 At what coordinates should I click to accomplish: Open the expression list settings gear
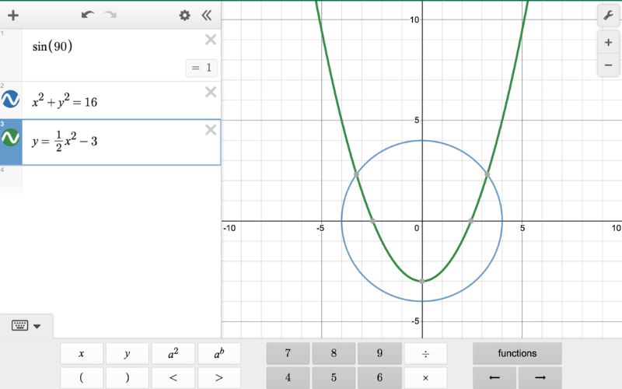(x=184, y=16)
